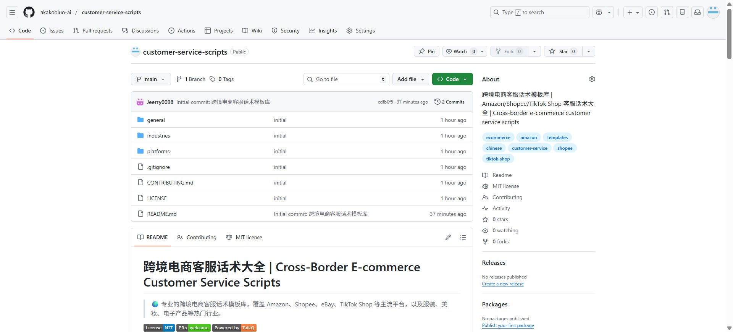Click the tiktok-shop topic tag
The width and height of the screenshot is (733, 332).
[498, 159]
